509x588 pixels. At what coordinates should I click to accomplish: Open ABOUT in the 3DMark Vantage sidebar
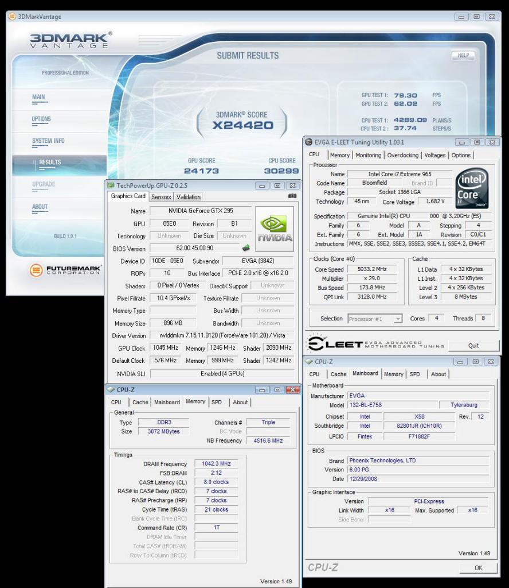[40, 207]
